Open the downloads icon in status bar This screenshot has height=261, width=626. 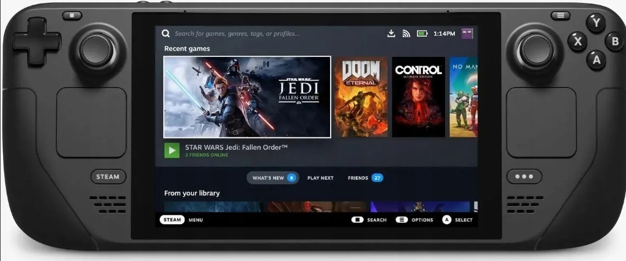[x=391, y=34]
